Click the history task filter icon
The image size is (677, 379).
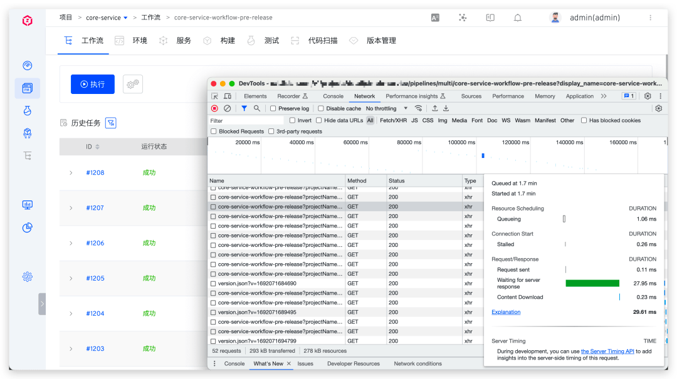(x=110, y=123)
